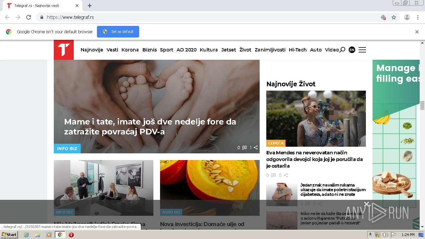Click the blocked cookies indicator icon

pos(383,17)
